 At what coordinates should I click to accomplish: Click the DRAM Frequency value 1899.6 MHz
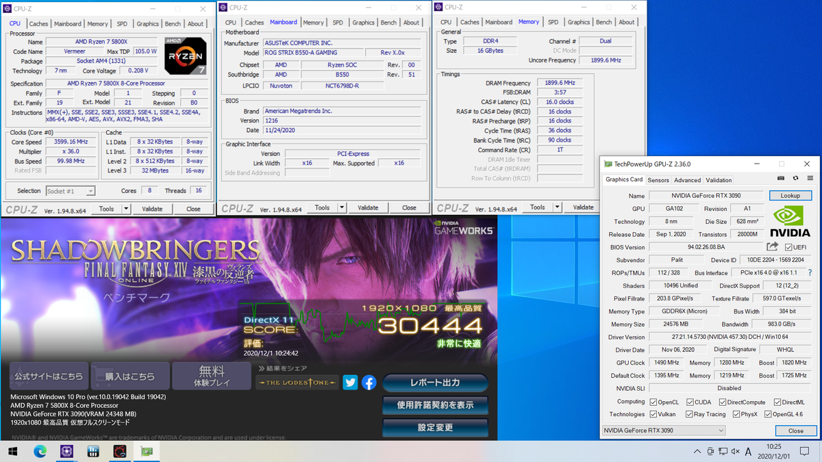pos(560,83)
